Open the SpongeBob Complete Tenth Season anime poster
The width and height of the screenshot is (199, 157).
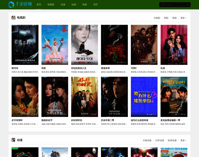(174, 152)
